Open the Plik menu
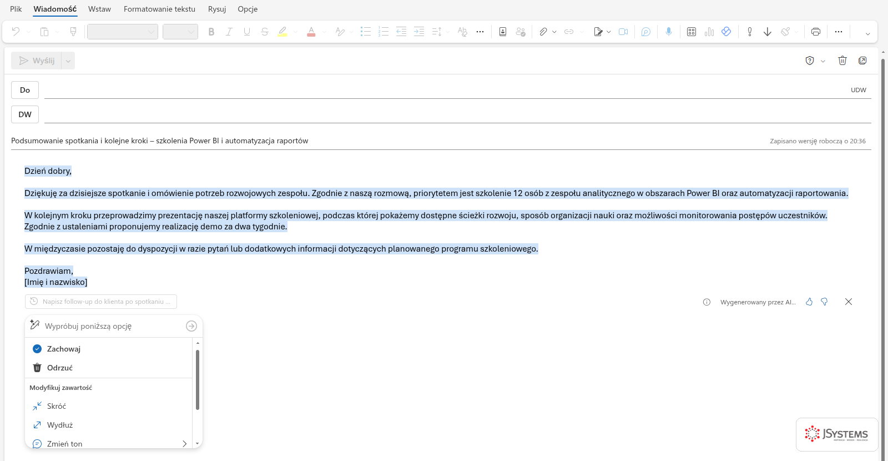 pos(16,9)
